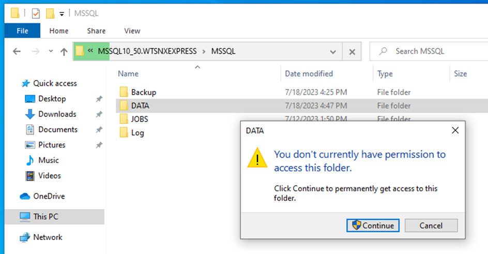This screenshot has height=254, width=488.
Task: Open the Customize Quick Access Toolbar dropdown
Action: [62, 14]
